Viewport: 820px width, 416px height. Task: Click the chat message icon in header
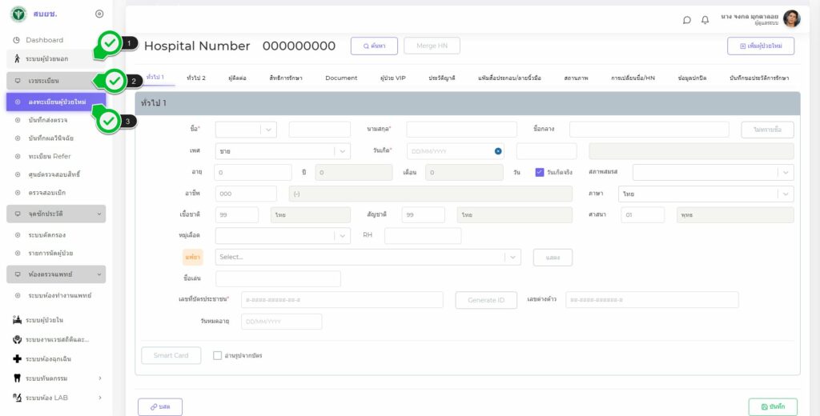pyautogui.click(x=687, y=20)
